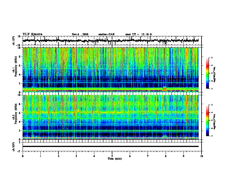Click time axis tick label "9"
Screen dimensions: 227x175
[183, 156]
